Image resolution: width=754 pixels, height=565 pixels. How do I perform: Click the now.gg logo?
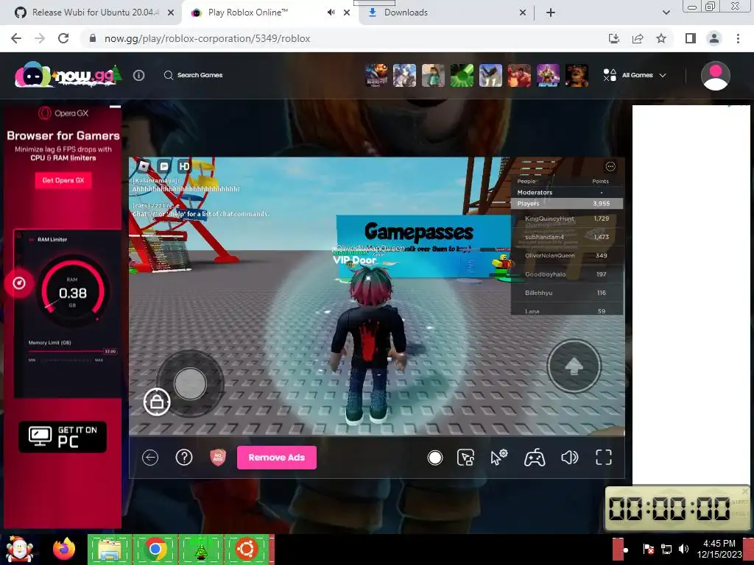[67, 75]
